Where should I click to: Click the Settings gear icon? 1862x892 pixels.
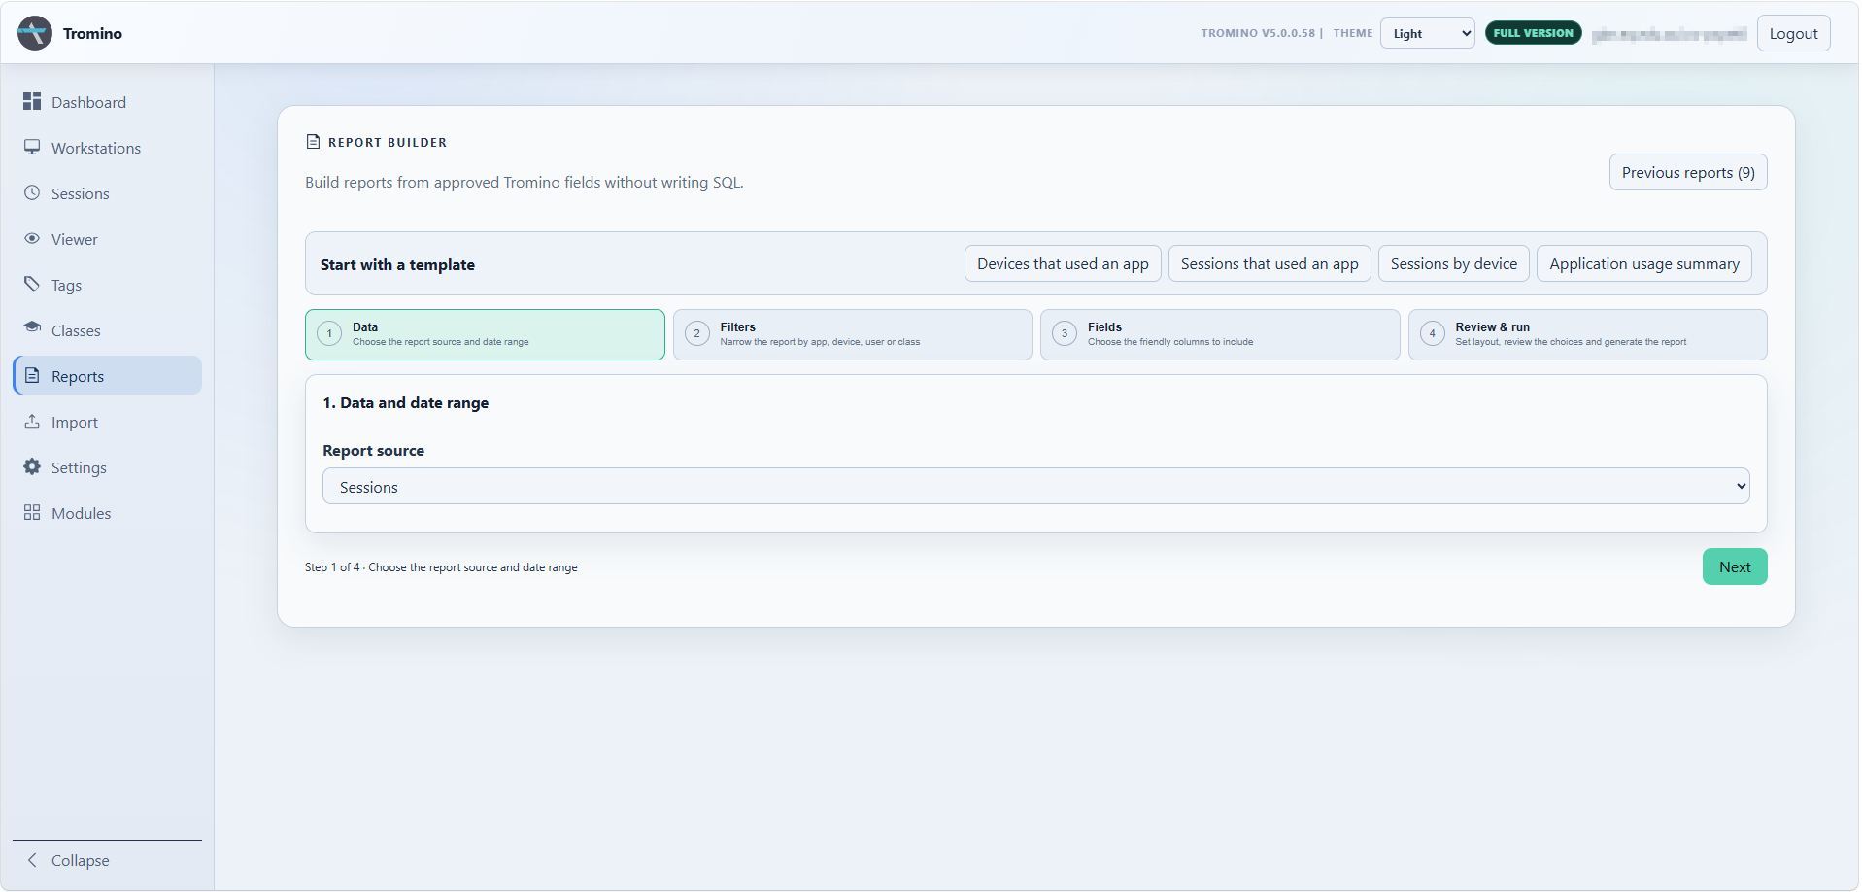pos(32,467)
